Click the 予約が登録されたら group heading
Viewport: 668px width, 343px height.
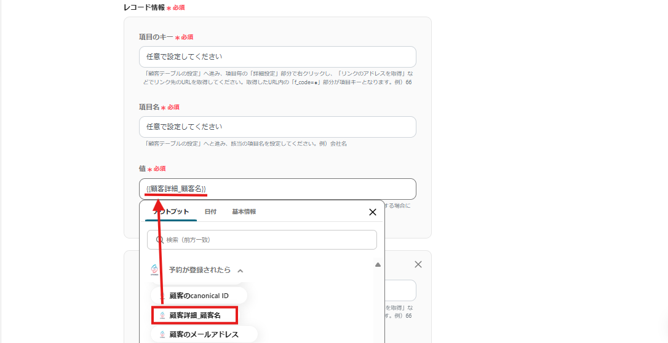[200, 270]
